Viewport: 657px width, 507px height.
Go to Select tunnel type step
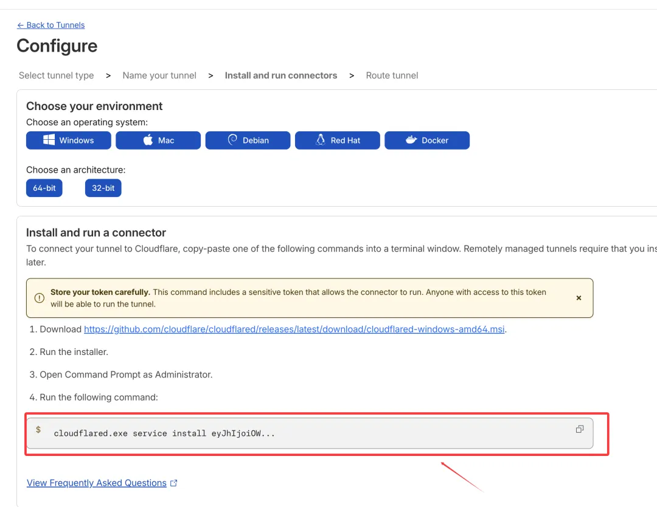tap(56, 75)
